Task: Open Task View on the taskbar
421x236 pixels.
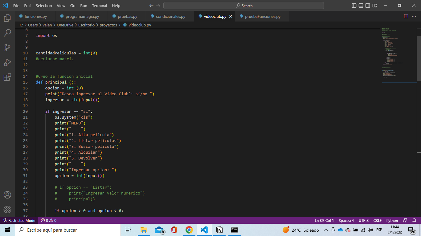Action: pos(128,230)
